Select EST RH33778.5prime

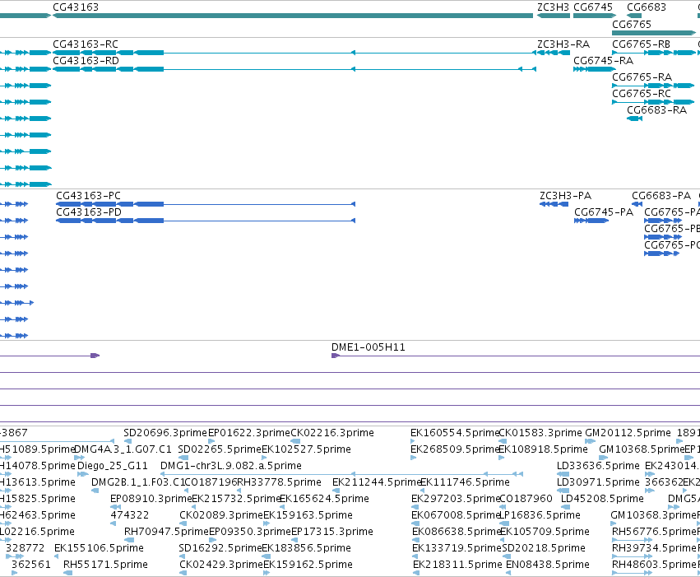279,482
